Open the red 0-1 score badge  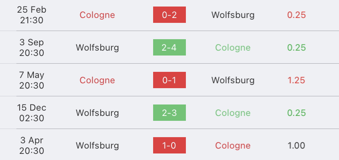pos(169,80)
